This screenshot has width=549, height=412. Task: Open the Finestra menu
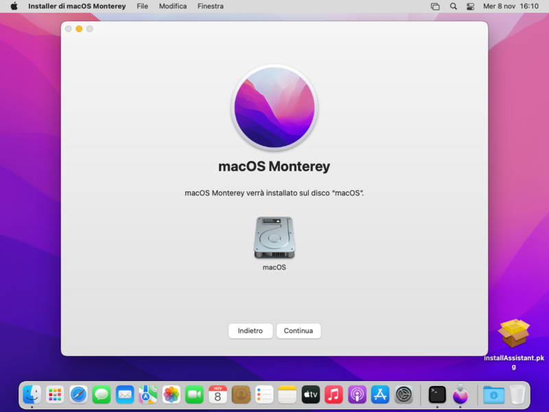pos(211,6)
